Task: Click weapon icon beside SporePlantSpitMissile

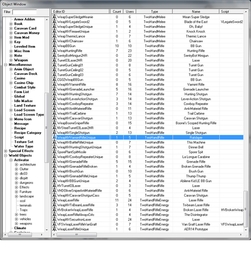Action: (x=54, y=152)
